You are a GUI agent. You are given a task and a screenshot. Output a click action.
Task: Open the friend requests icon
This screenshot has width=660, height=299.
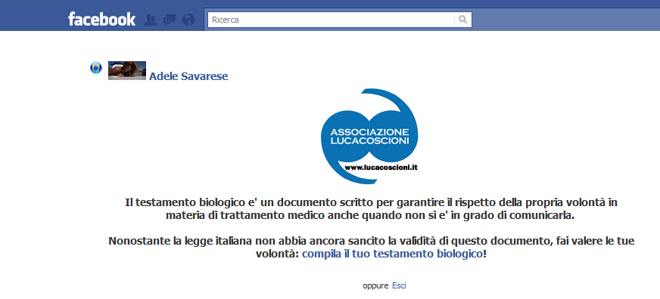click(x=151, y=20)
